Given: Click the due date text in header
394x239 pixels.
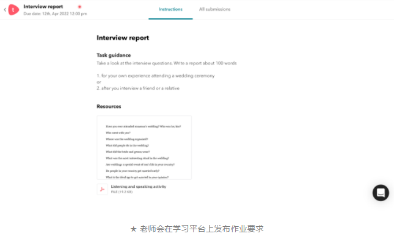Looking at the screenshot, I should point(55,13).
